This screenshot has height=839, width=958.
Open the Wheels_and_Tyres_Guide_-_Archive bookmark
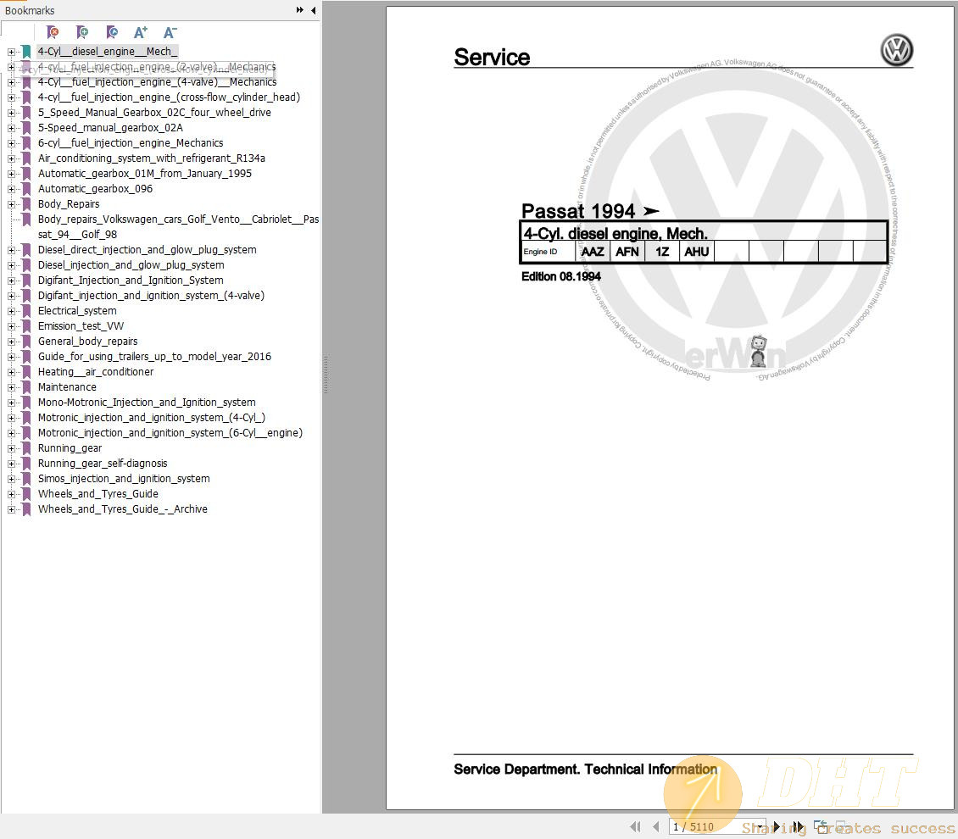122,509
